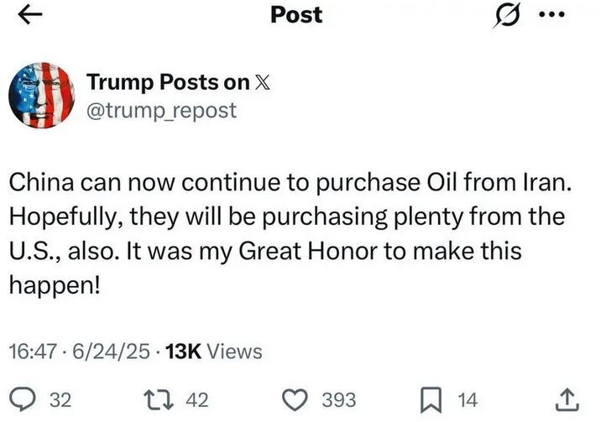View the 13K Views analytics

tap(214, 352)
